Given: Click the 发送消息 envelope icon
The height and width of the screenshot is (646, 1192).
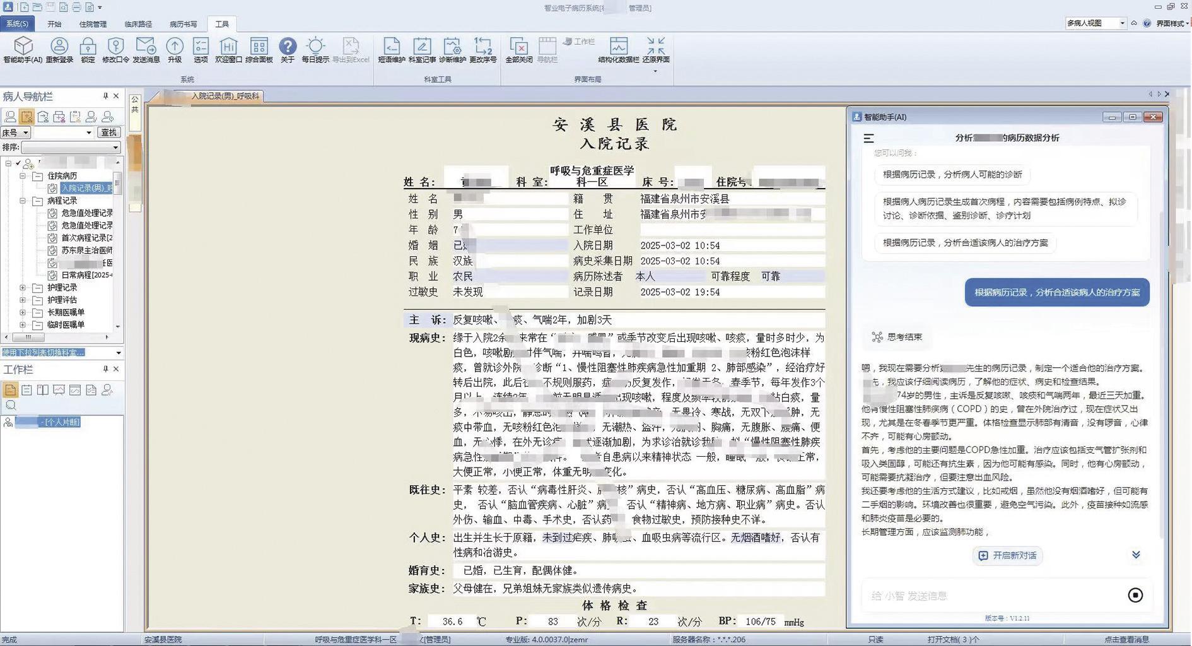Looking at the screenshot, I should [x=146, y=50].
